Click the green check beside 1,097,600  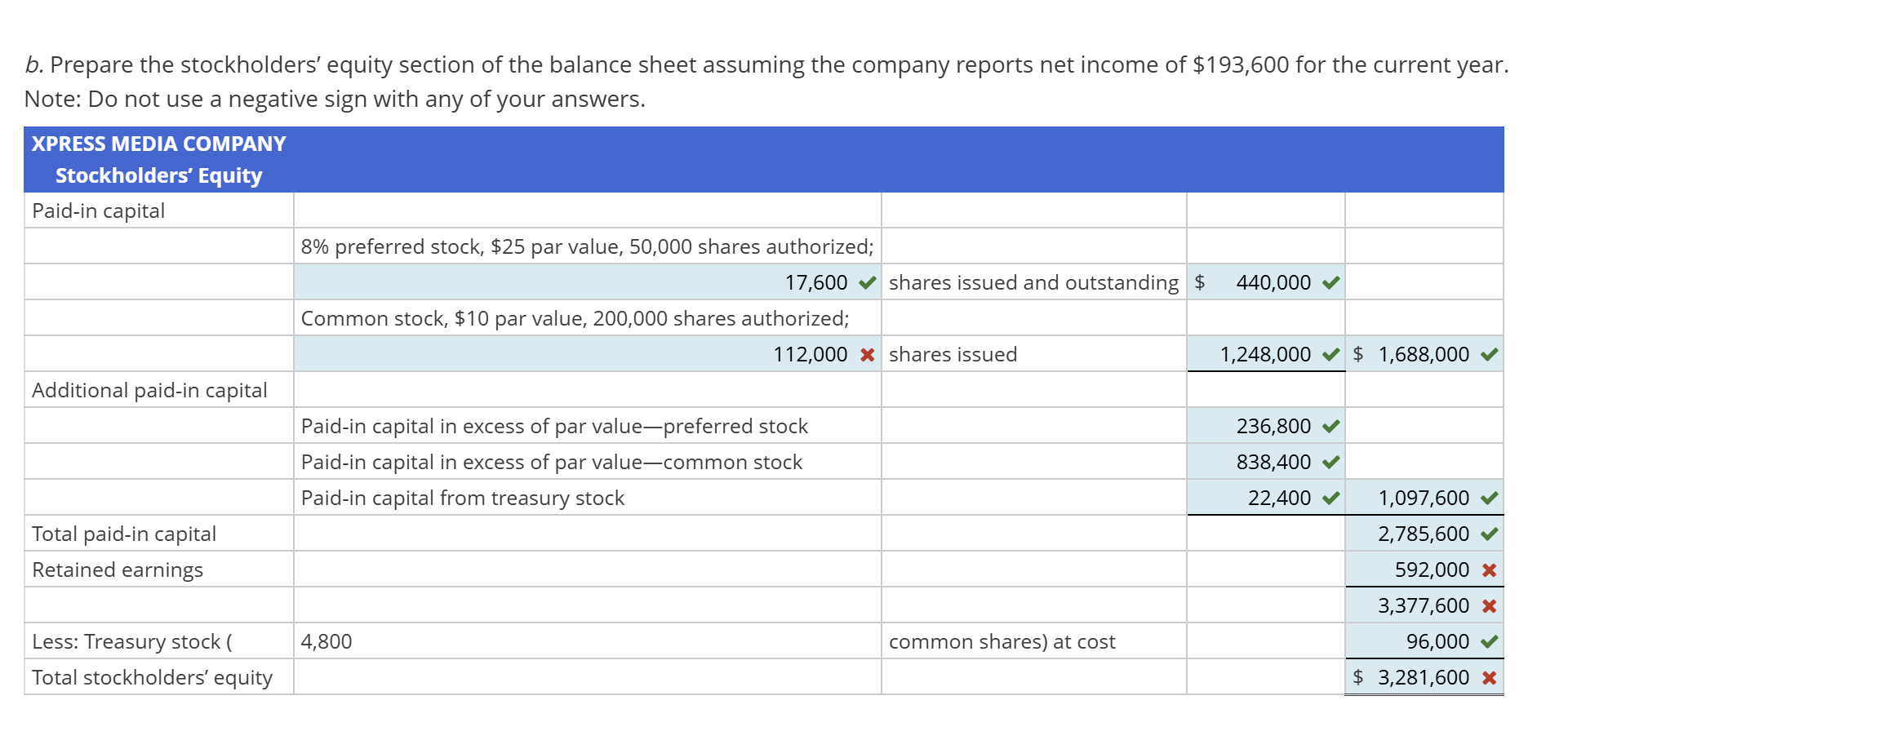1490,499
